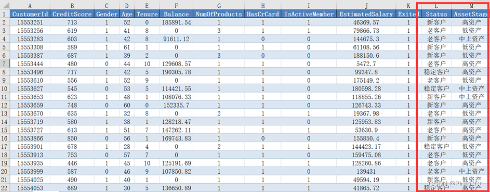Click the EstimatedSalary header cell

click(366, 14)
